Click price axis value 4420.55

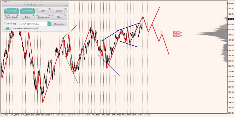(x=231, y=3)
